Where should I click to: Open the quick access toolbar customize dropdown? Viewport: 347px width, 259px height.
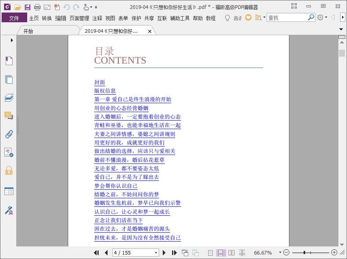point(96,7)
